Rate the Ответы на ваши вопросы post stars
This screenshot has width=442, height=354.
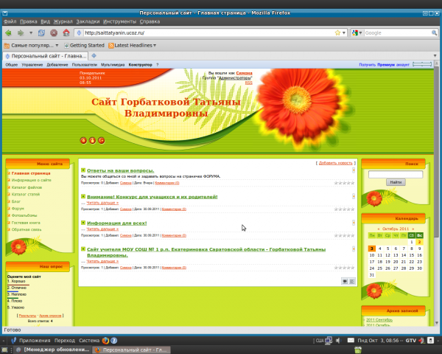pos(344,183)
